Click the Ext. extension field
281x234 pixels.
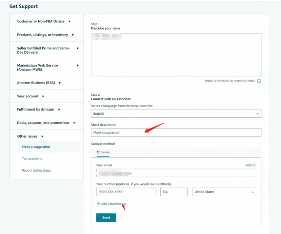[174, 192]
